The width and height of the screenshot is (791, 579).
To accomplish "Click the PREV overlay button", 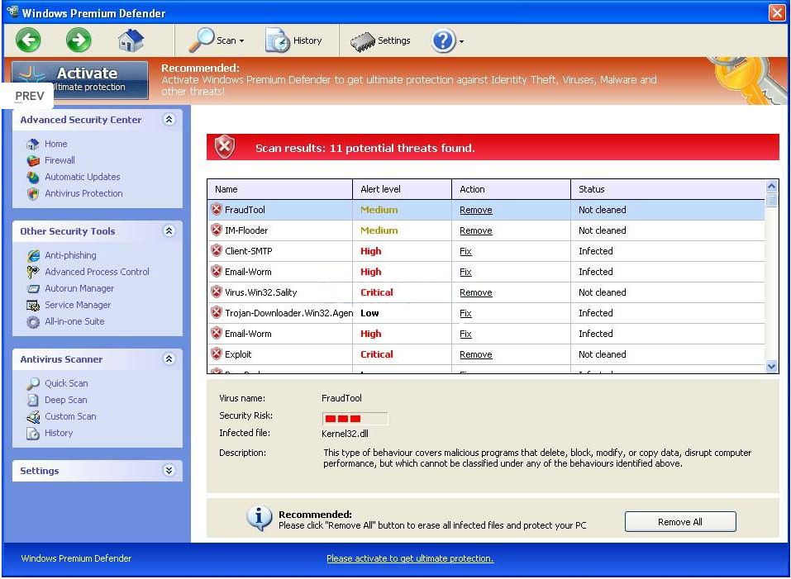I will click(27, 96).
